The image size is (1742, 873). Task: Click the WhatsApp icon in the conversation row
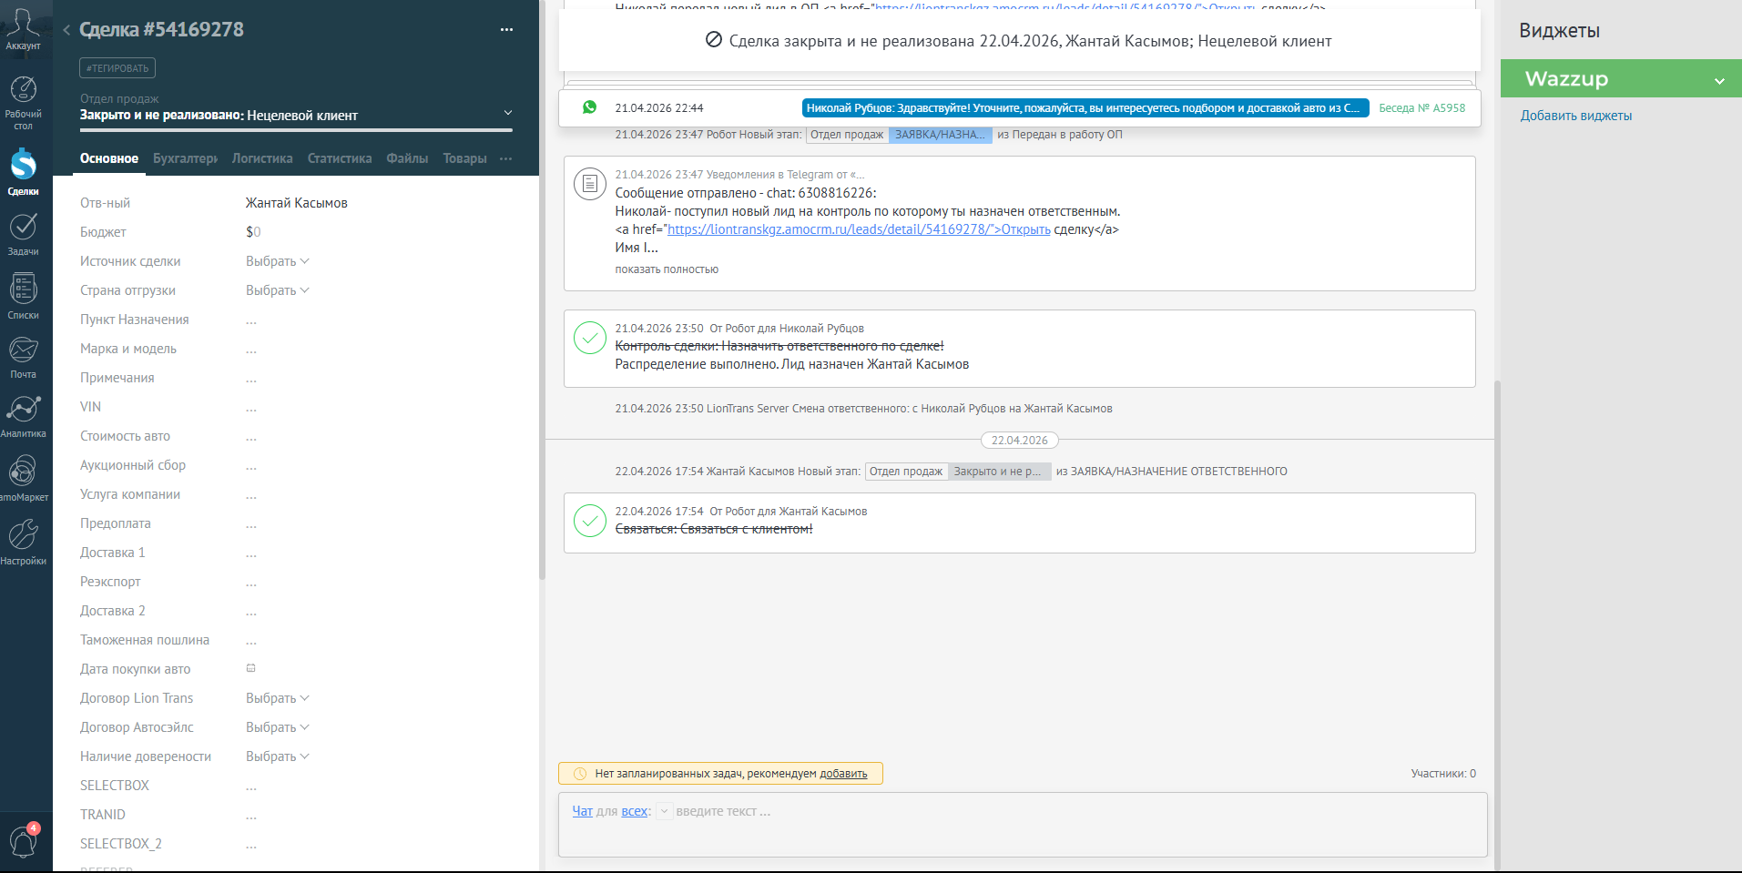[590, 107]
